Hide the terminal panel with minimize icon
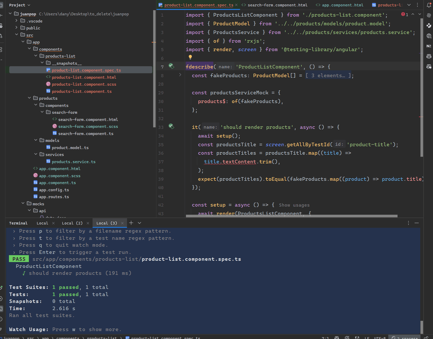Image resolution: width=433 pixels, height=339 pixels. pyautogui.click(x=417, y=223)
